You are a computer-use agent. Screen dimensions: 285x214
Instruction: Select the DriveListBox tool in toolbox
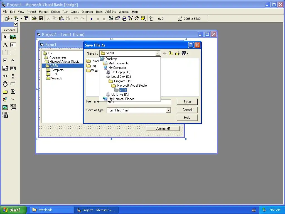tap(13, 84)
